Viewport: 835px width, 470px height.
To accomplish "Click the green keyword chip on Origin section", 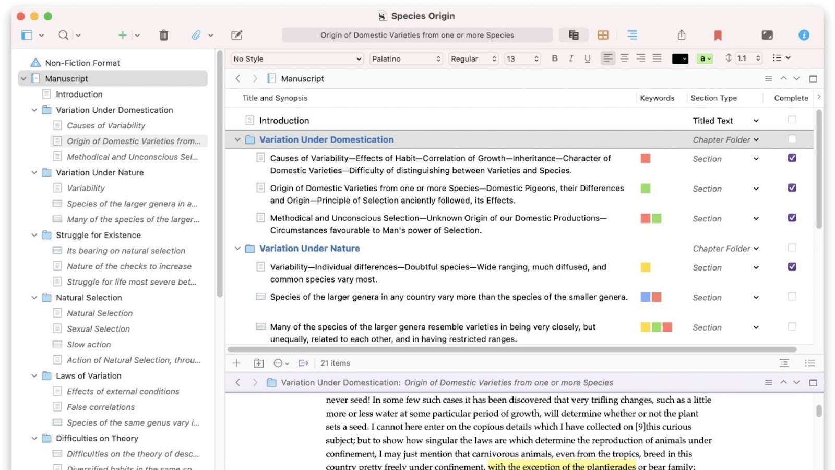I will pos(646,187).
